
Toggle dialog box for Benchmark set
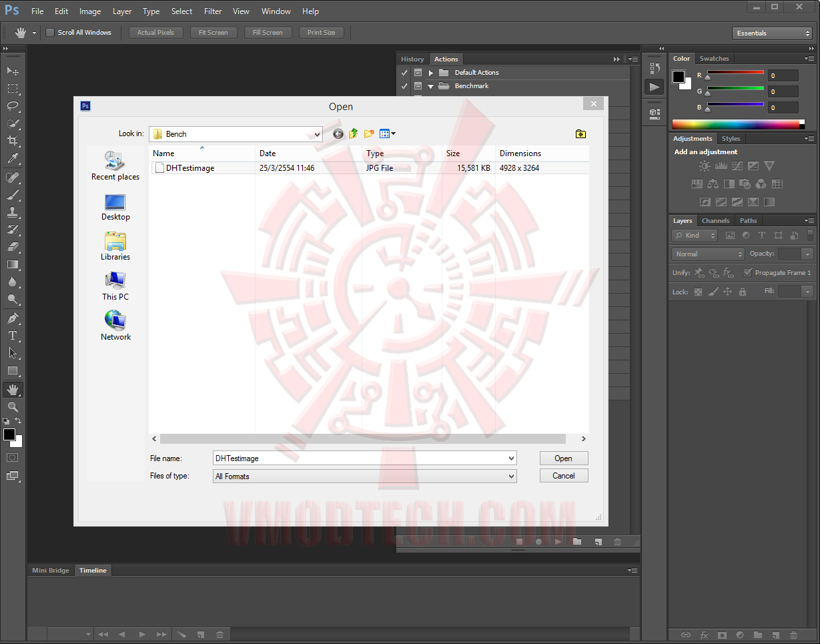click(x=418, y=86)
